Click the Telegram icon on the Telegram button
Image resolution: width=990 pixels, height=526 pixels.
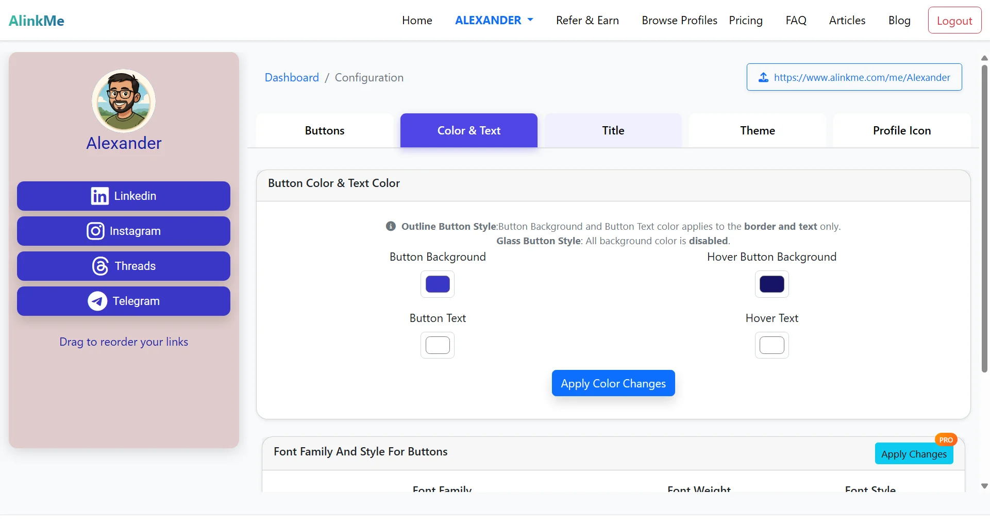(x=97, y=301)
